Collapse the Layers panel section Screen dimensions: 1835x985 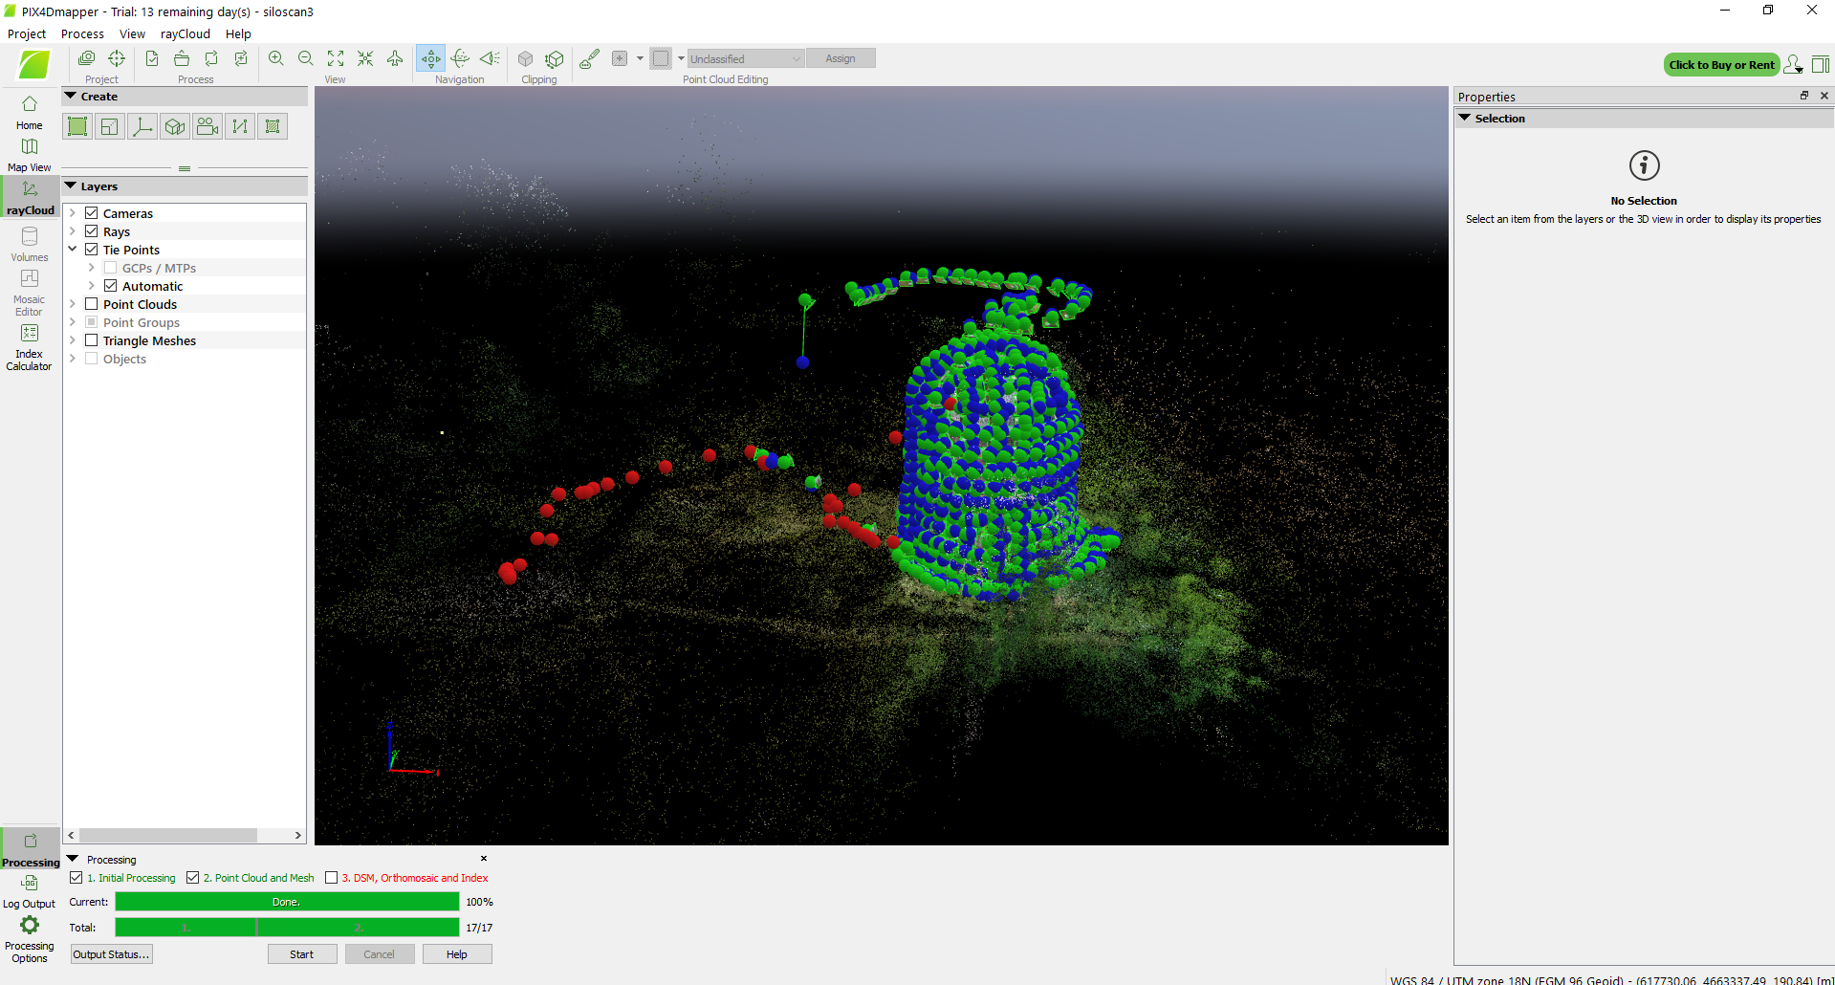coord(71,186)
